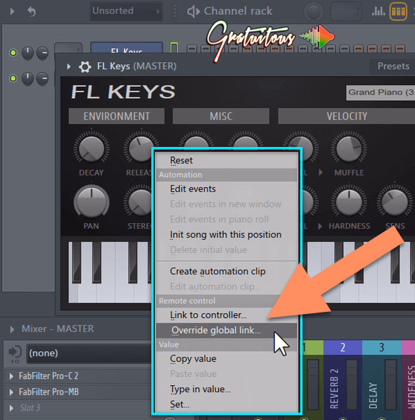The height and width of the screenshot is (420, 415).
Task: Click the first channel's pan knob
Action: click(x=28, y=53)
